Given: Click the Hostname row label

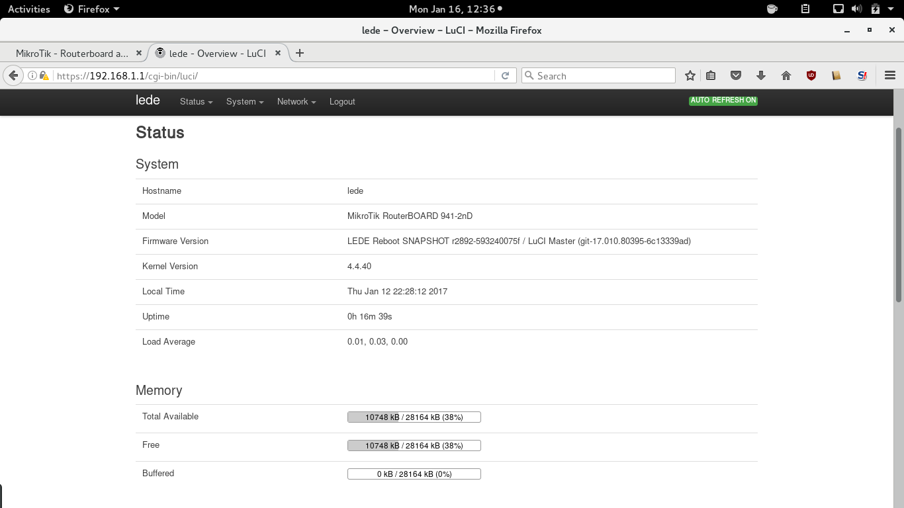Looking at the screenshot, I should [161, 191].
